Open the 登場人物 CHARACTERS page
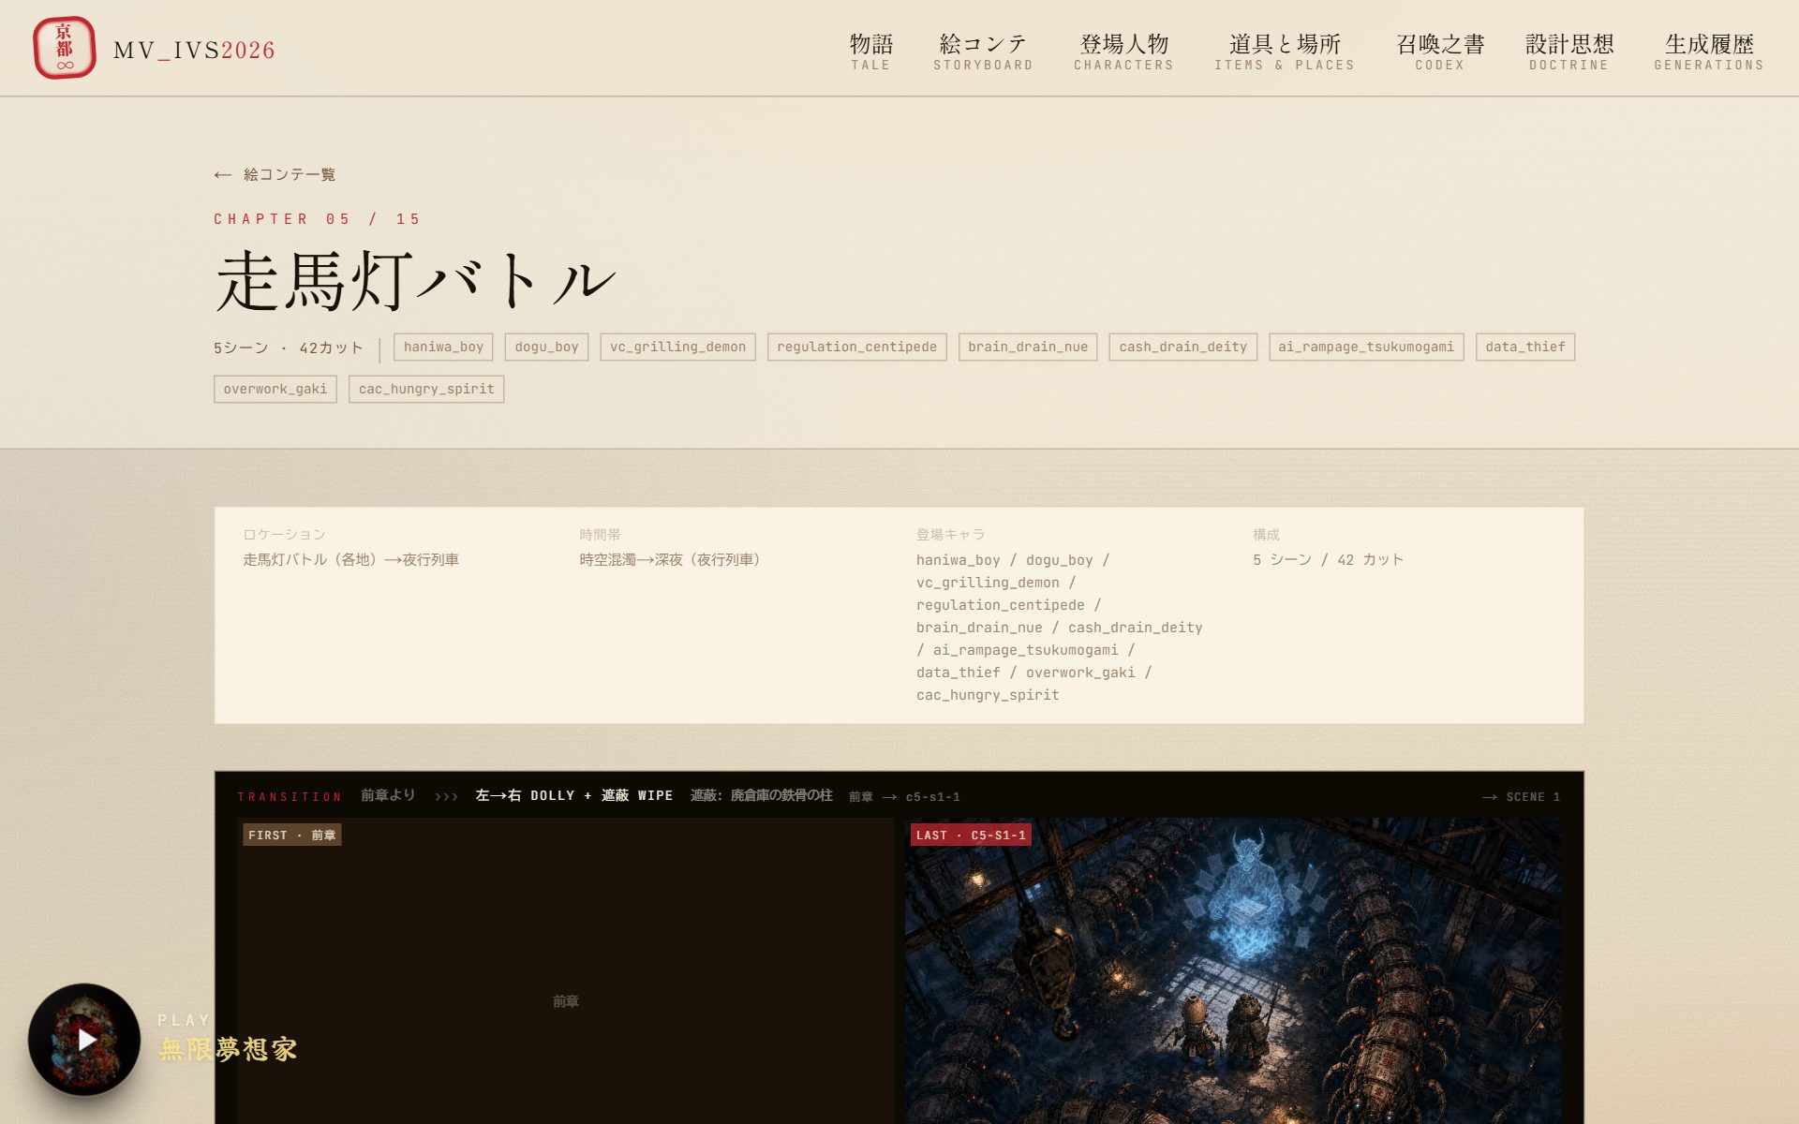1799x1124 pixels. [1123, 52]
